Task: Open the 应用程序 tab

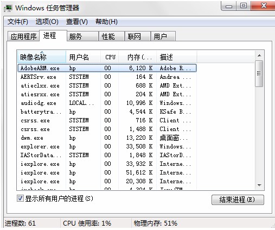Action: click(x=23, y=36)
